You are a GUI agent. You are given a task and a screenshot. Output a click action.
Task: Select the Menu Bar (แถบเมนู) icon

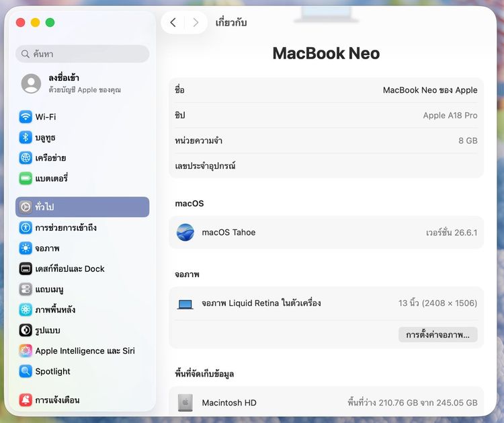(x=26, y=289)
